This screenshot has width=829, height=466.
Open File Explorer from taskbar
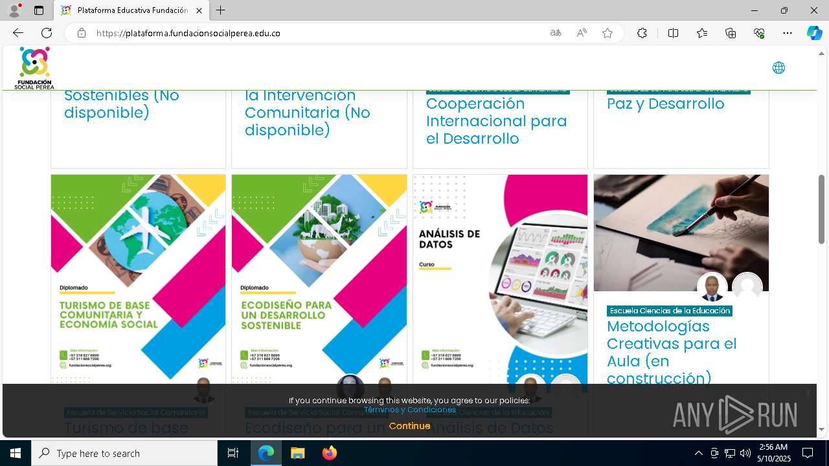click(x=297, y=453)
